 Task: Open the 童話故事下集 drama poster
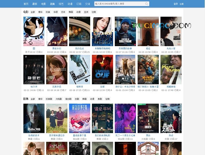[x=80, y=118]
